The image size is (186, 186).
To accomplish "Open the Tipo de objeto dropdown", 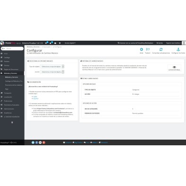I will (52, 67).
